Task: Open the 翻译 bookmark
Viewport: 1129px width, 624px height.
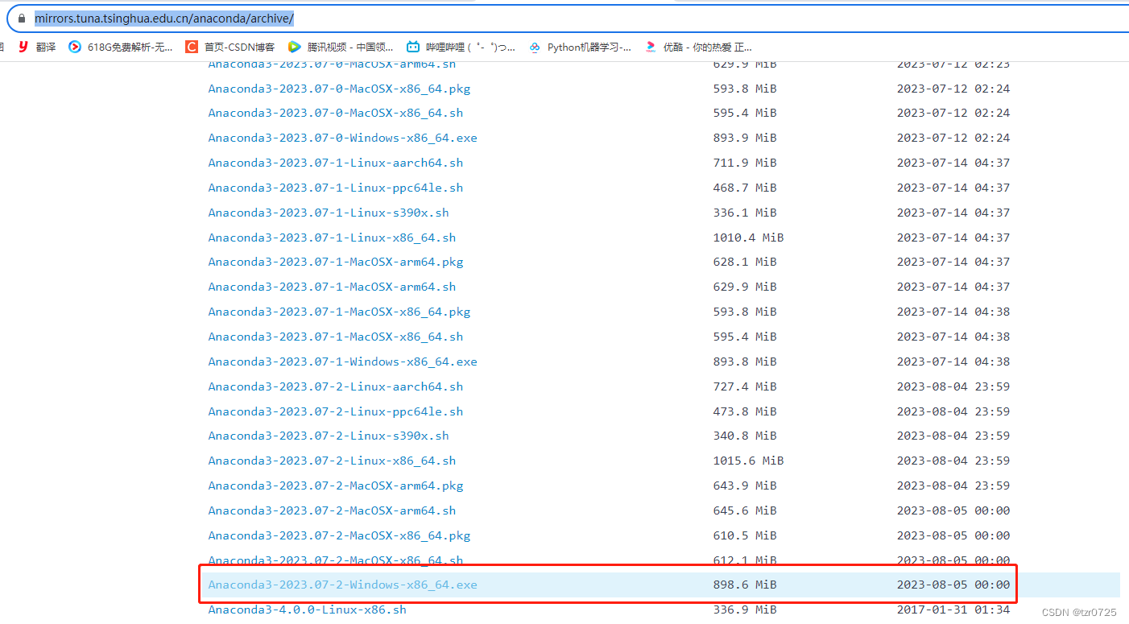Action: (37, 47)
